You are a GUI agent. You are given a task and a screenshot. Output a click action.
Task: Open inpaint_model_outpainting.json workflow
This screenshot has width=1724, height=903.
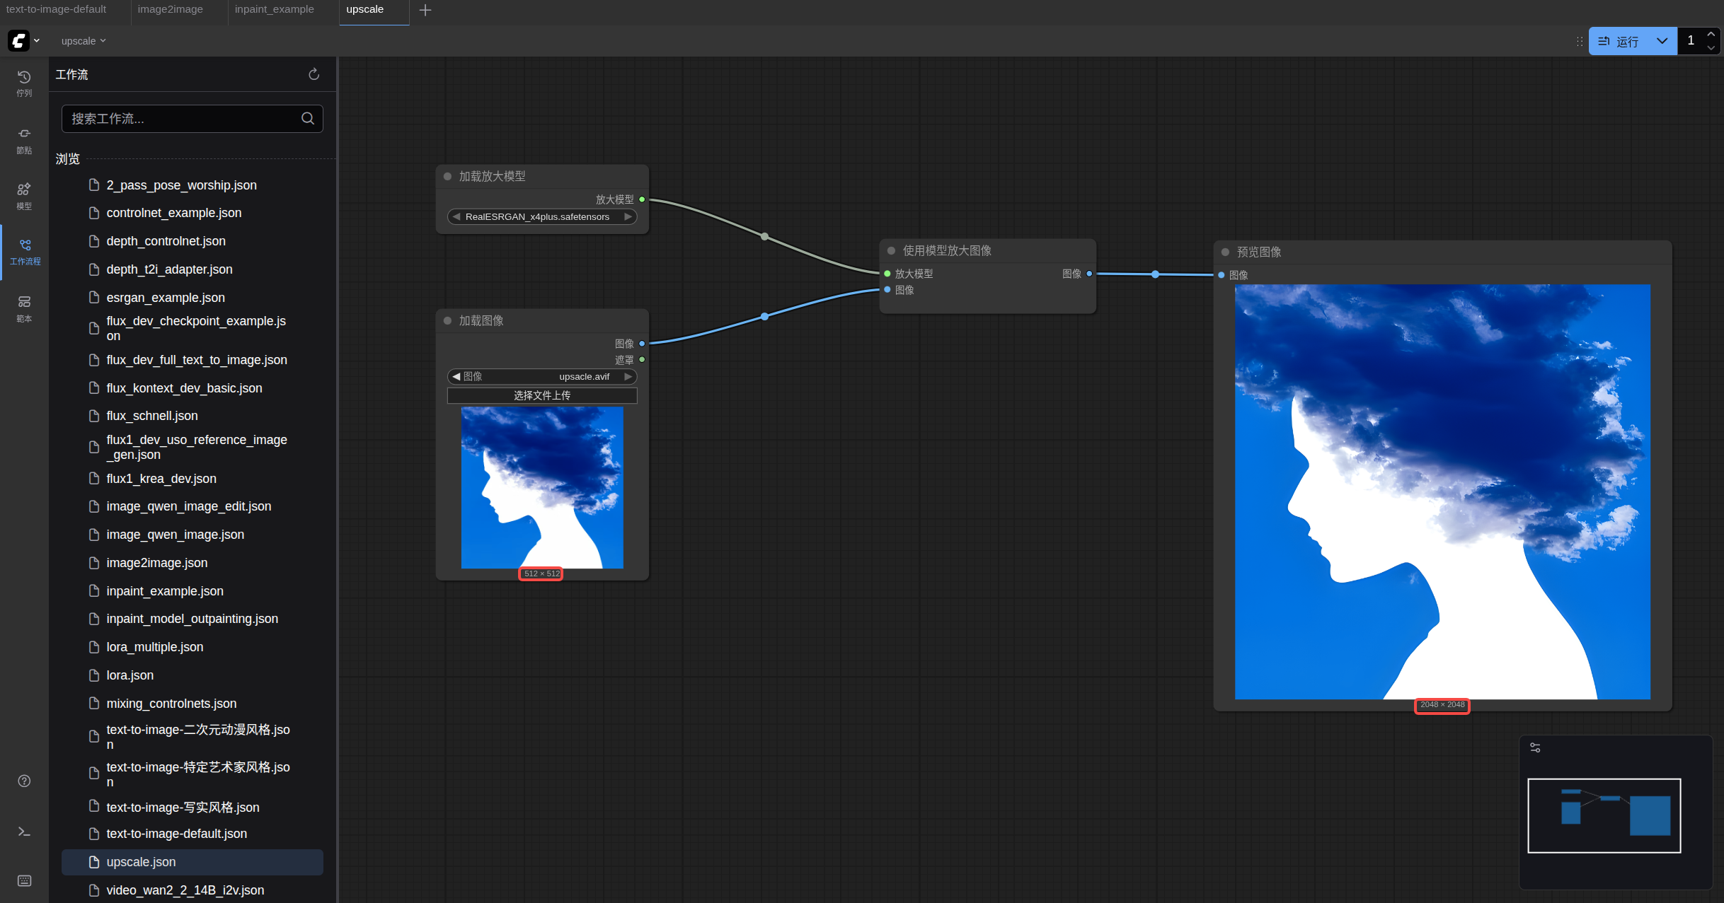pyautogui.click(x=192, y=619)
